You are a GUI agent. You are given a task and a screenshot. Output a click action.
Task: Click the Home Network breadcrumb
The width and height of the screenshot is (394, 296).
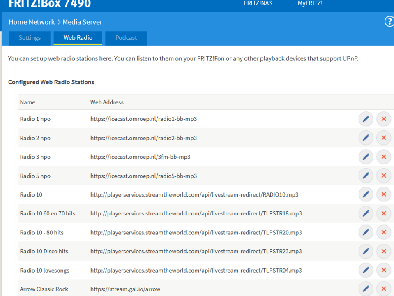(32, 22)
